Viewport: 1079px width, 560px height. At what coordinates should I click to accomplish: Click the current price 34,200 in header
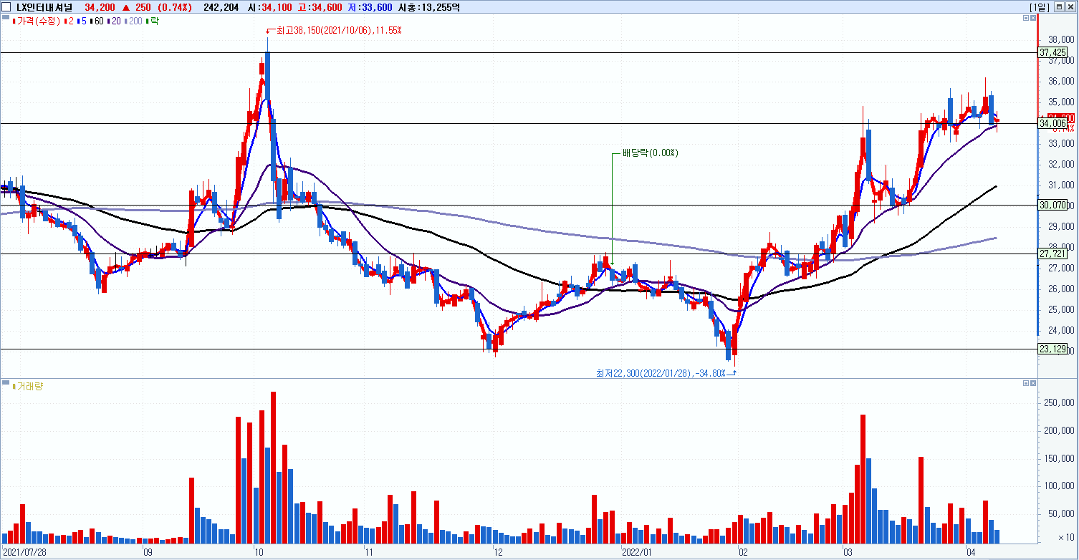[x=100, y=7]
